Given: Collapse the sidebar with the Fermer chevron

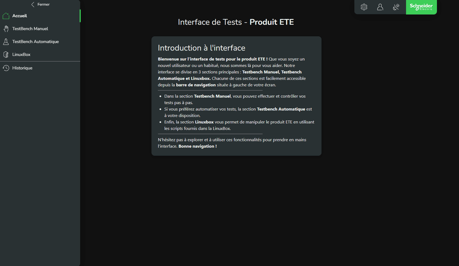Looking at the screenshot, I should [x=33, y=4].
